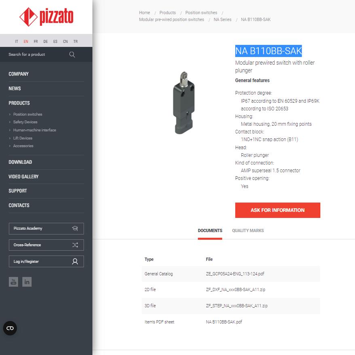The width and height of the screenshot is (355, 355).
Task: Switch language to FR
Action: (36, 41)
